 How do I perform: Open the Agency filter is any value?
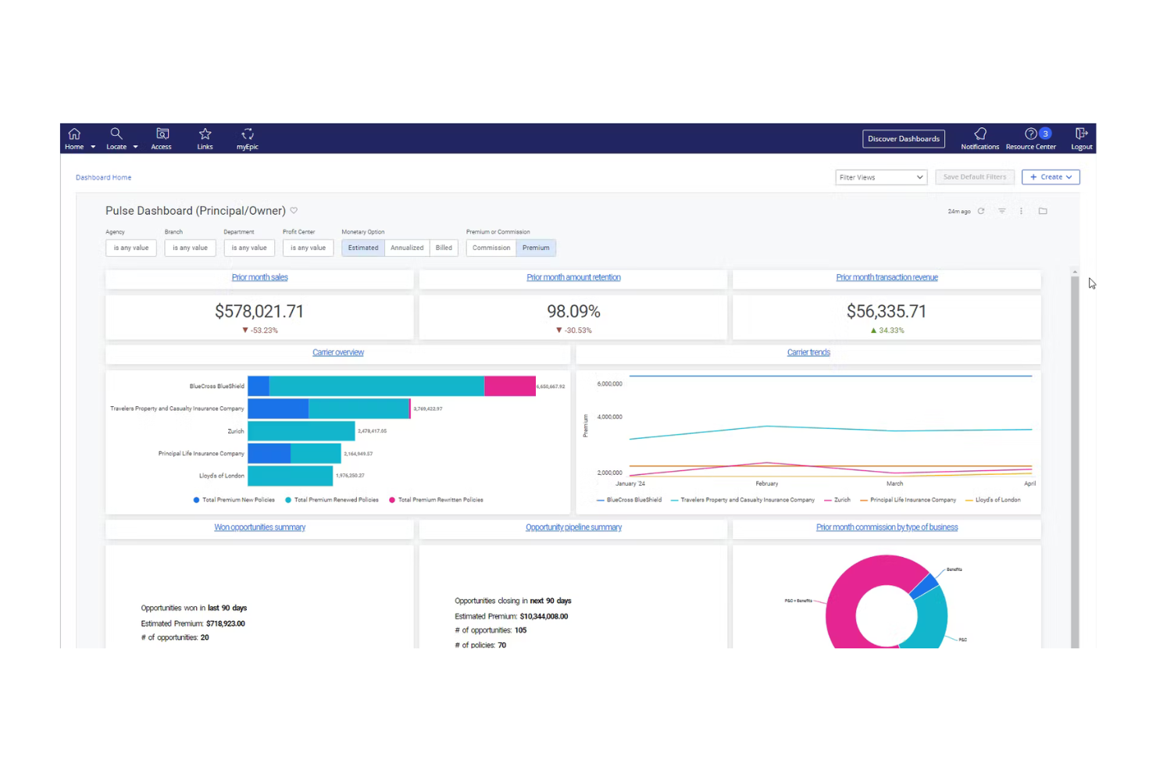tap(131, 248)
